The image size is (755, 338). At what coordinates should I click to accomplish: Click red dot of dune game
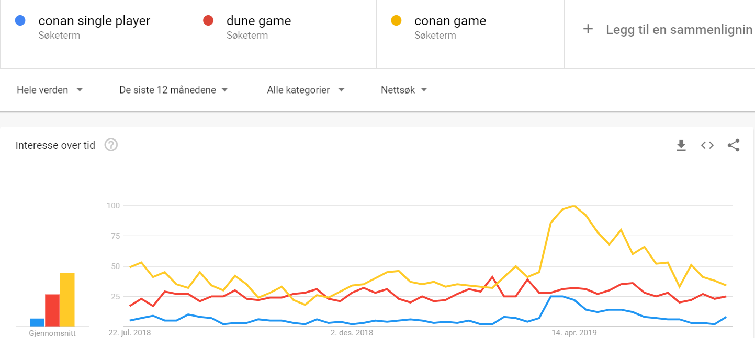[208, 21]
